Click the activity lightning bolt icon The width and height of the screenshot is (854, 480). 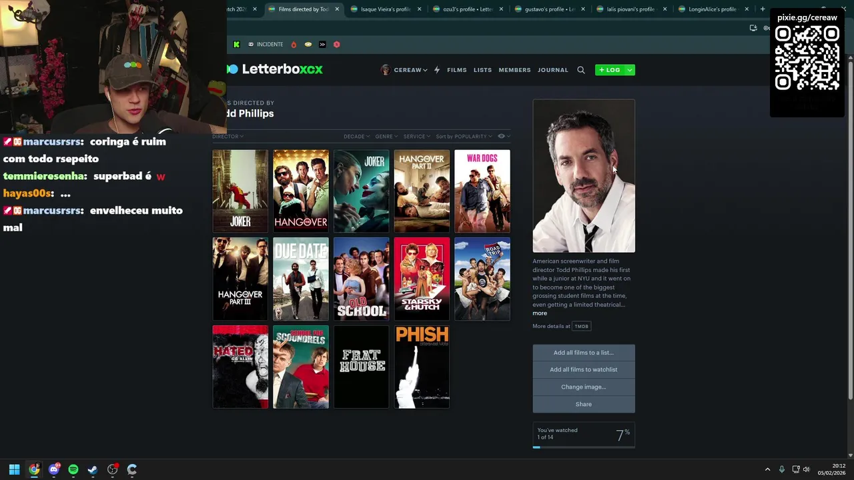[437, 70]
